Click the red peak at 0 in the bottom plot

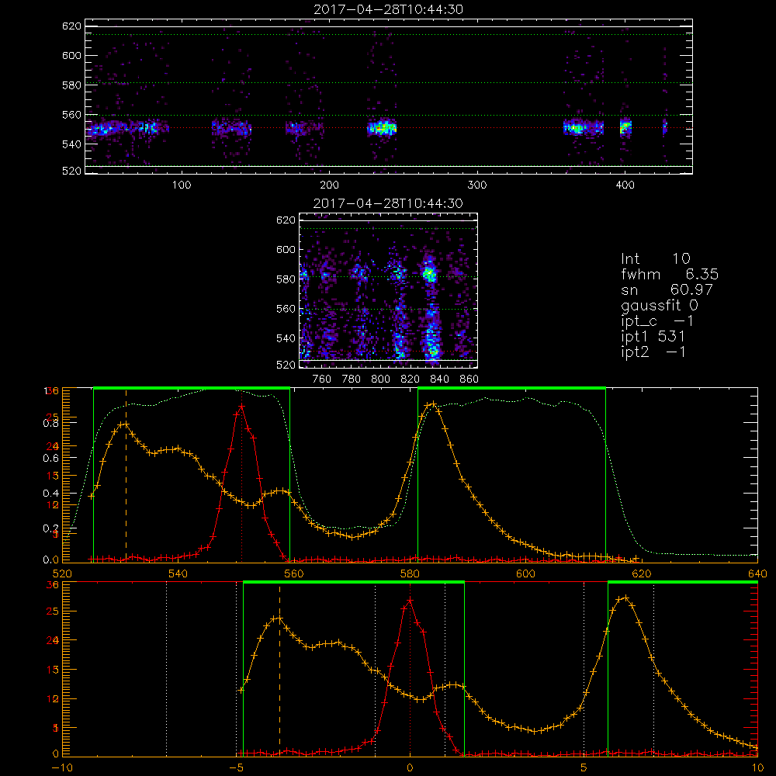point(410,601)
